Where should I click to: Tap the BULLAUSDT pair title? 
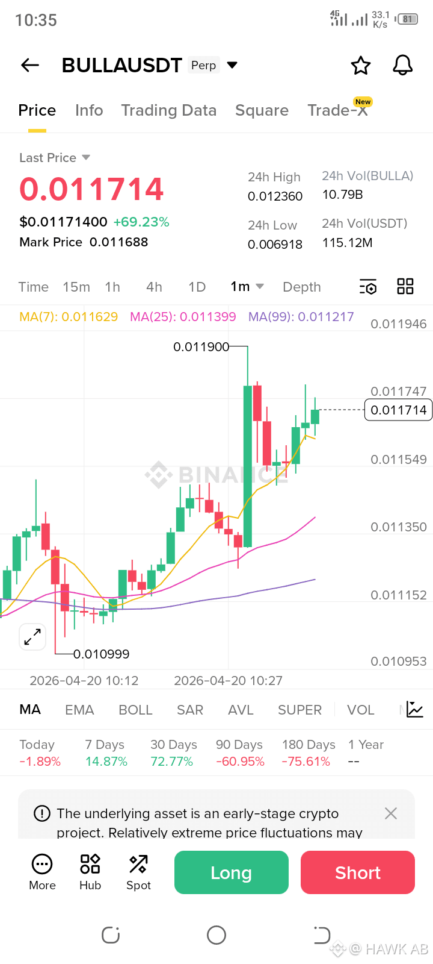[122, 65]
